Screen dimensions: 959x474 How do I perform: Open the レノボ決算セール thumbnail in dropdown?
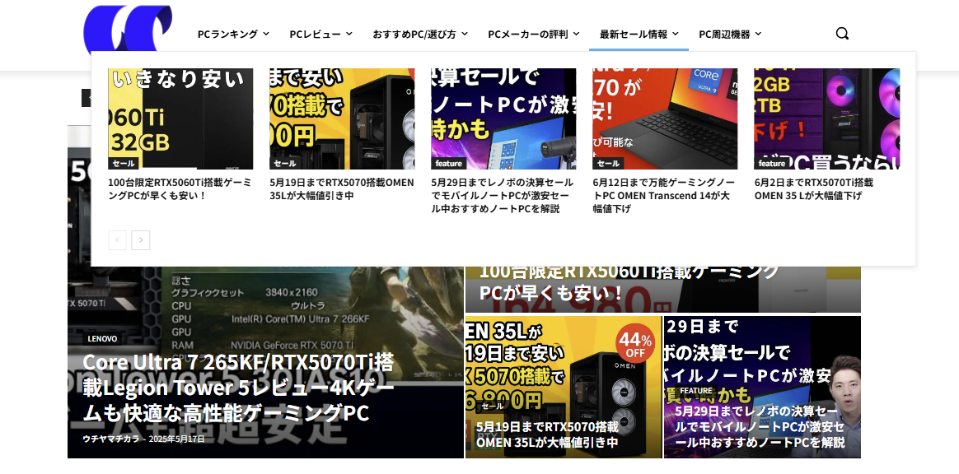(x=503, y=118)
